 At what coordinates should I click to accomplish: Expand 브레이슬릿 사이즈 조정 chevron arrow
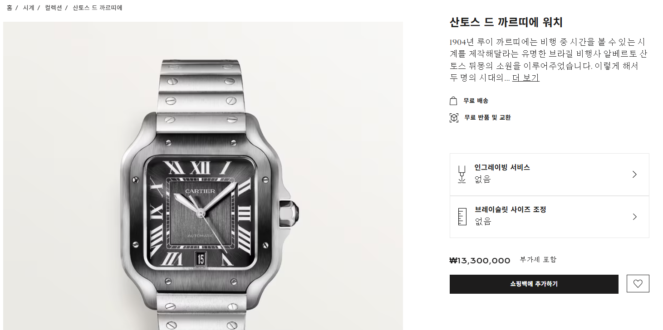(x=634, y=217)
